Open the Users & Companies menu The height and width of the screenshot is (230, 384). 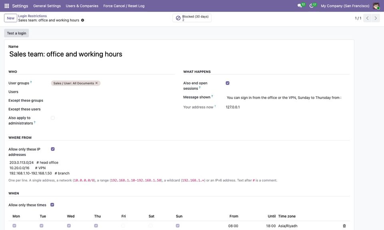pyautogui.click(x=82, y=6)
